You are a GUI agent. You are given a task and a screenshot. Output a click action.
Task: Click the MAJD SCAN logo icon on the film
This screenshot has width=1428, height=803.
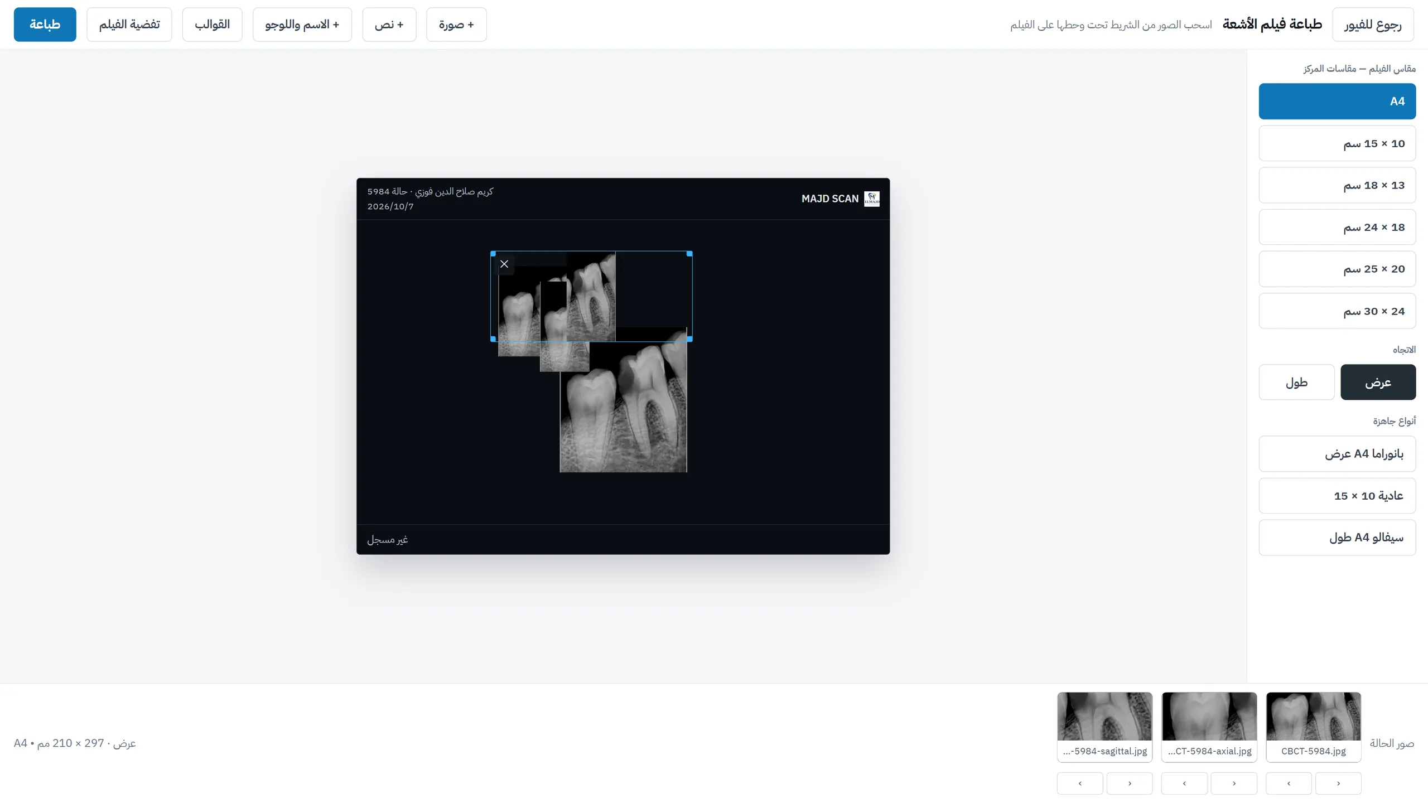click(x=871, y=199)
